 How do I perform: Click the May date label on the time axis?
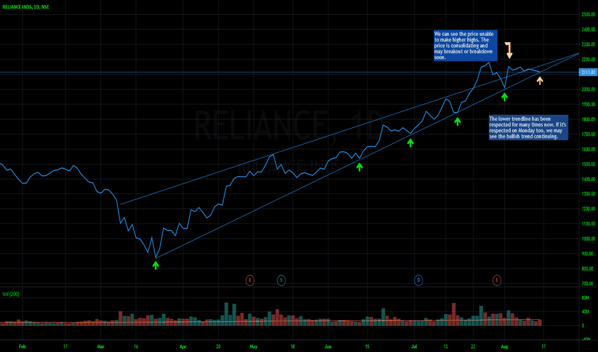tap(253, 346)
